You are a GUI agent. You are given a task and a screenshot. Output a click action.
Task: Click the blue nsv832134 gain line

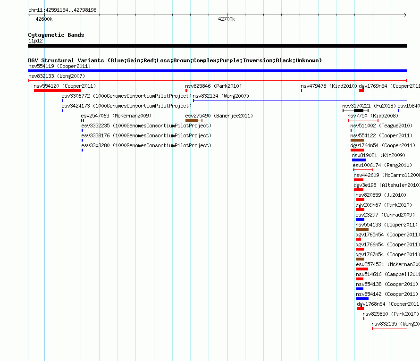click(x=300, y=101)
